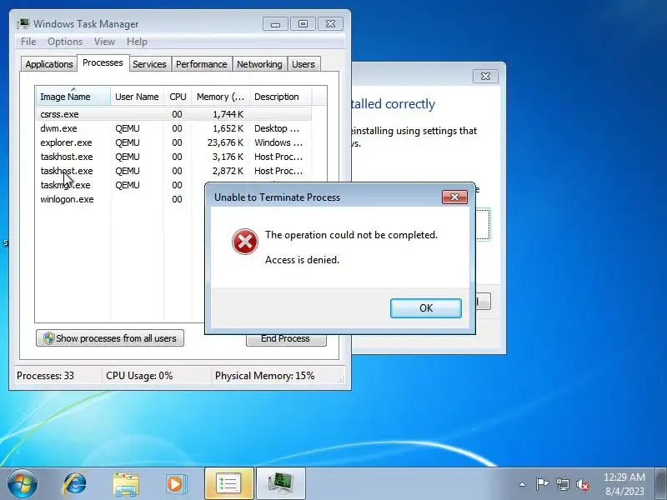Click the clock showing 12:29 AM
The image size is (667, 500).
[x=624, y=477]
